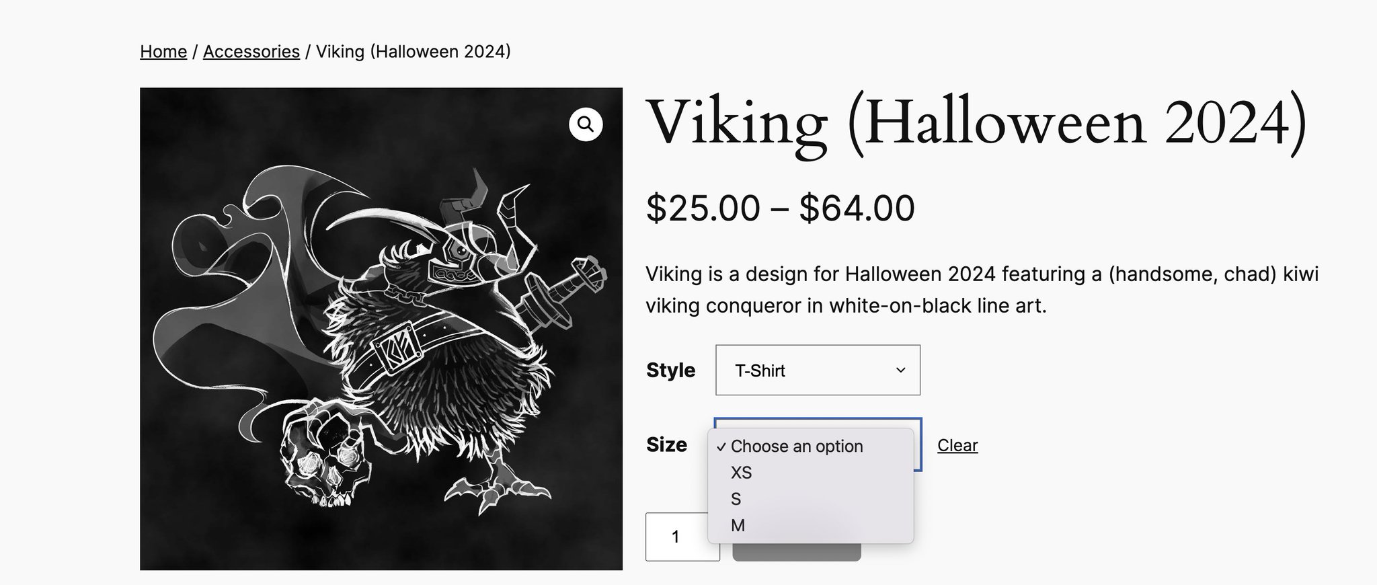Screen dimensions: 1377x585
Task: Select 'Choose an option' in Size list
Action: pos(796,446)
